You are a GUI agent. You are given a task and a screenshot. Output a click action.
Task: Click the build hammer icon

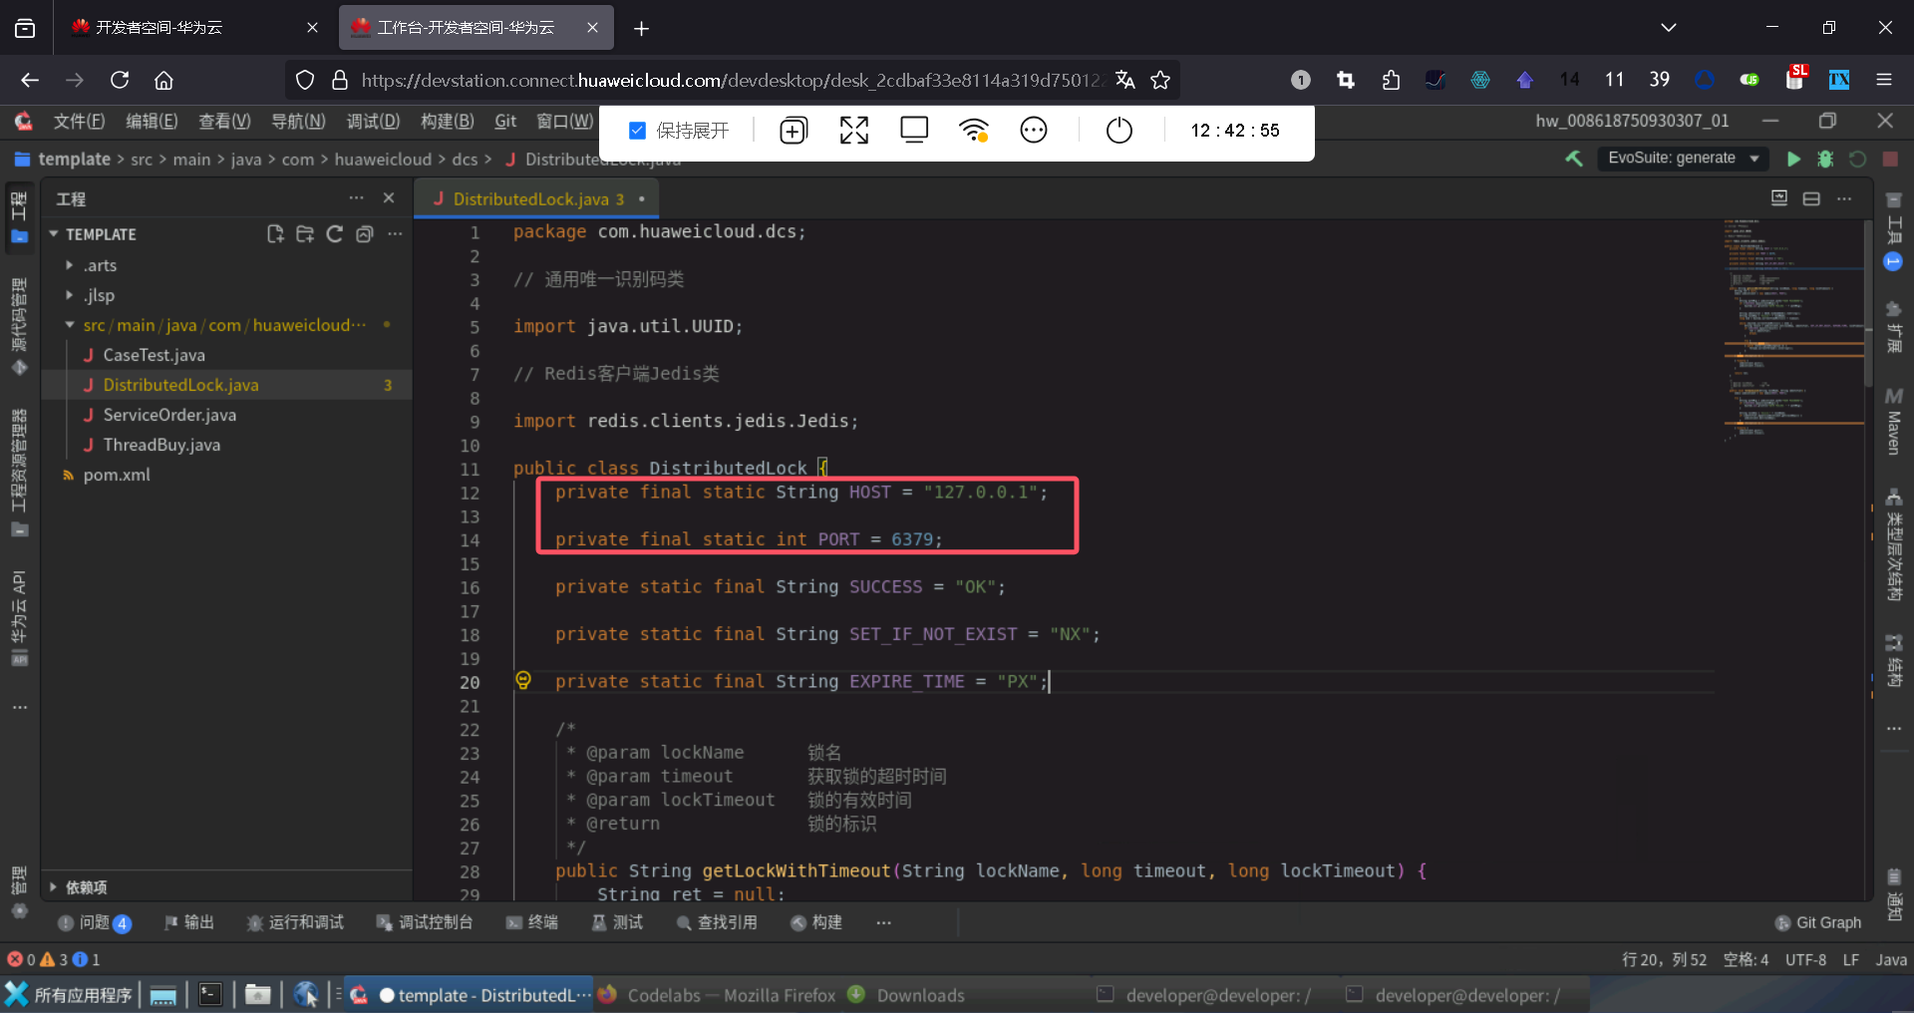tap(1574, 159)
